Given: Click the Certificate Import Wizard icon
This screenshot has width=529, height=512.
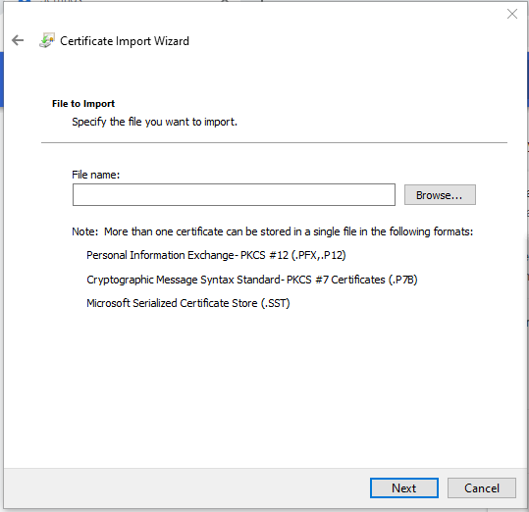Looking at the screenshot, I should (x=47, y=40).
